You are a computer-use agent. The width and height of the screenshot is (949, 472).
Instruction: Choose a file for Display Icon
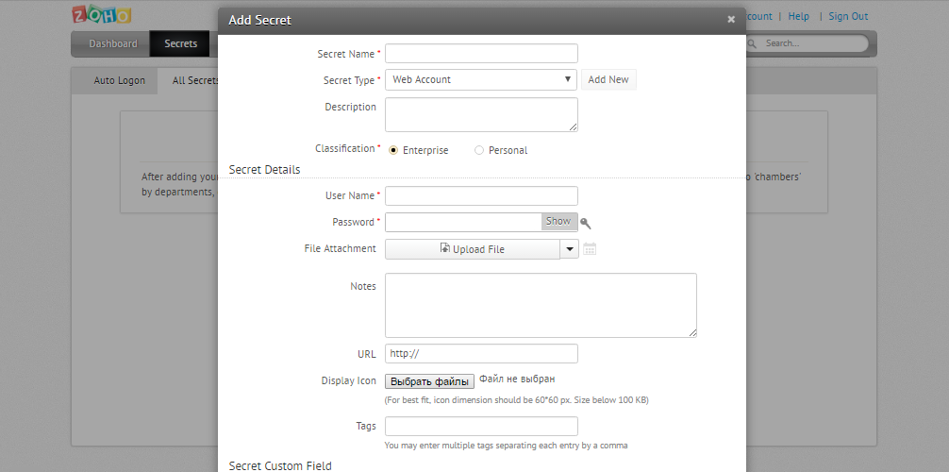point(429,381)
